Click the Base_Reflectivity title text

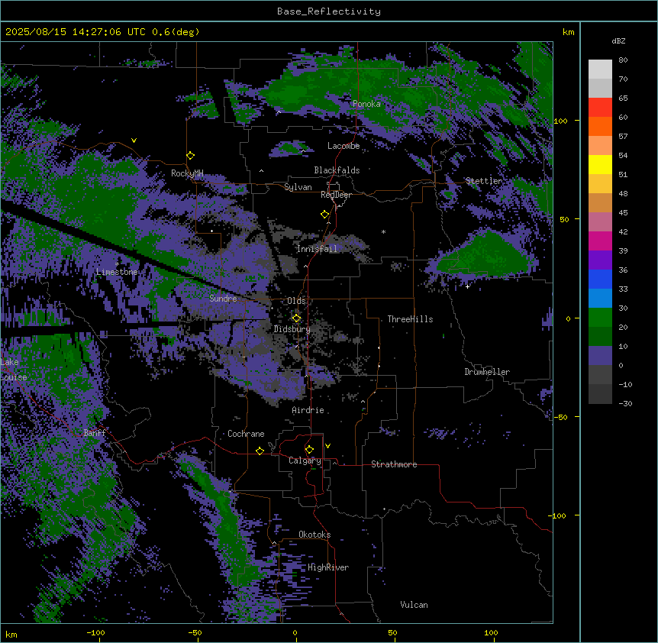[329, 11]
